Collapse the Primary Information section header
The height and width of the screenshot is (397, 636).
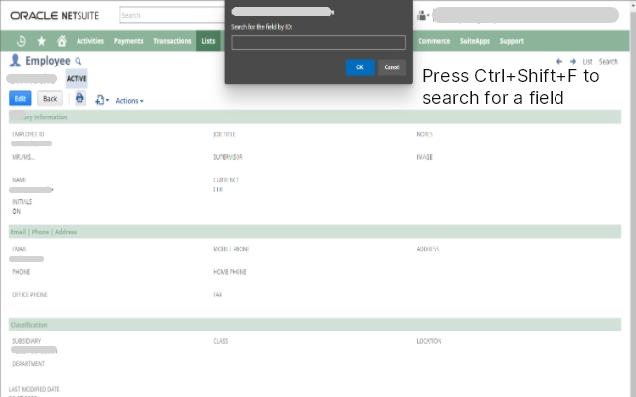coord(315,117)
